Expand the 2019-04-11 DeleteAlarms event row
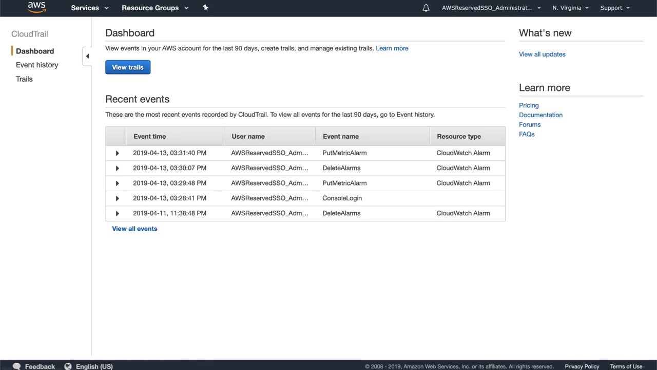Image resolution: width=657 pixels, height=370 pixels. pyautogui.click(x=117, y=213)
